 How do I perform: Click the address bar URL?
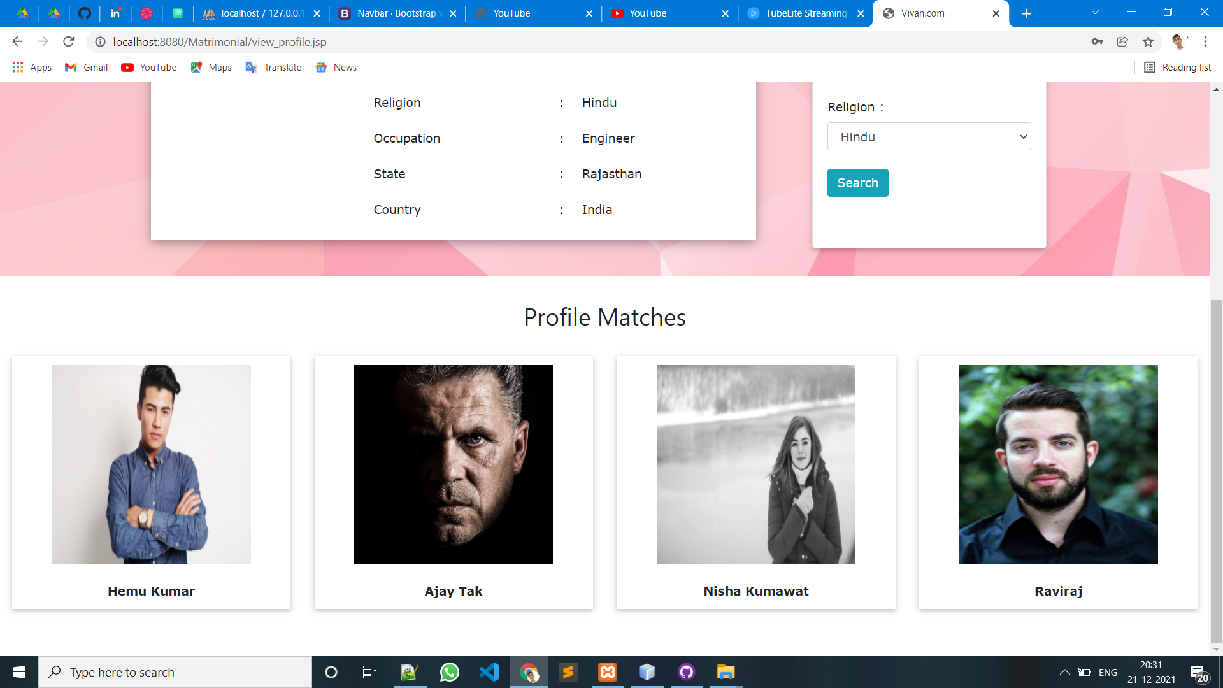tap(220, 42)
